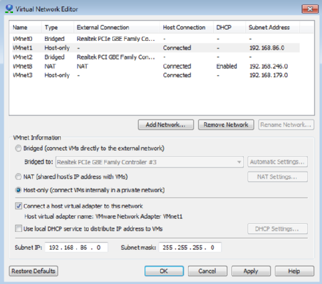
Task: Toggle Connect a host virtual adapter checkbox
Action: click(19, 206)
